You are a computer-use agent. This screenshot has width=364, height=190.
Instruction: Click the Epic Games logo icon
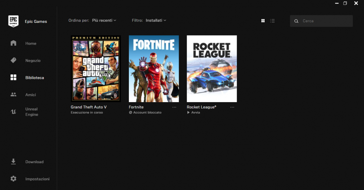(13, 21)
